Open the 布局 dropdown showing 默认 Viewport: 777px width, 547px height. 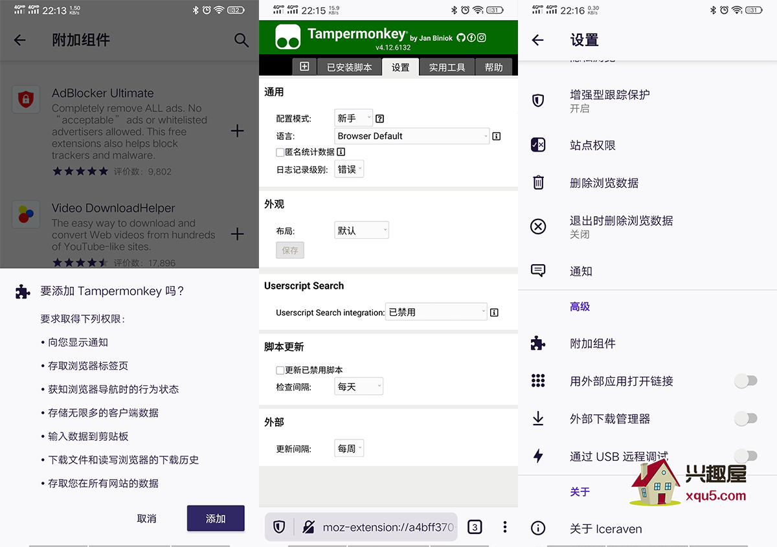(x=361, y=230)
